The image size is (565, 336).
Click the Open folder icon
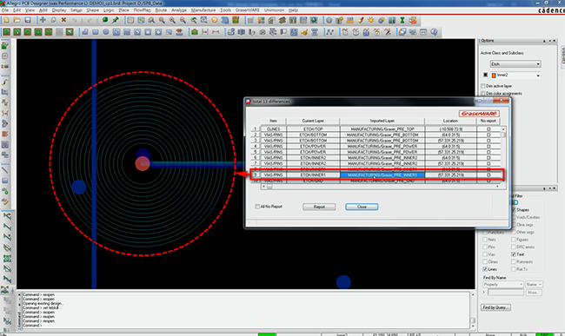point(17,20)
